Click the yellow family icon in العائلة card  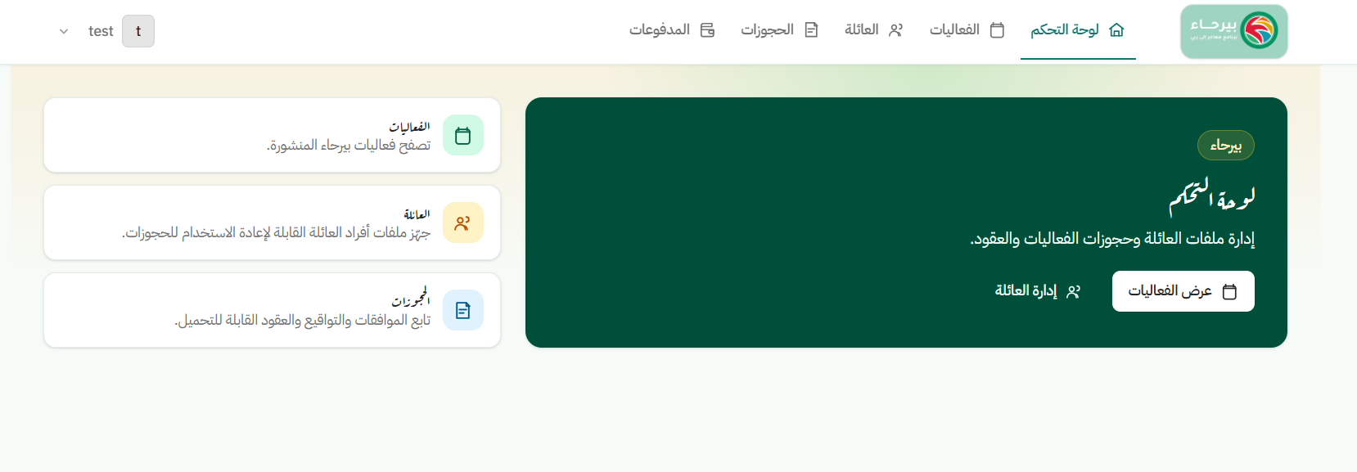(463, 223)
